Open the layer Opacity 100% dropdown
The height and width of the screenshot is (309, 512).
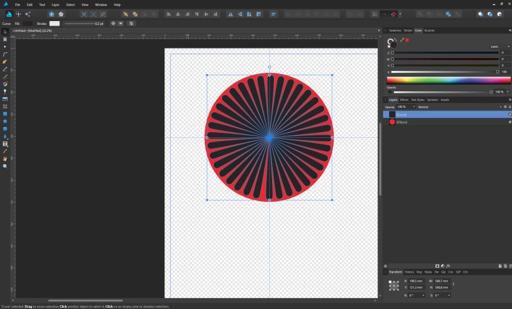tap(414, 107)
